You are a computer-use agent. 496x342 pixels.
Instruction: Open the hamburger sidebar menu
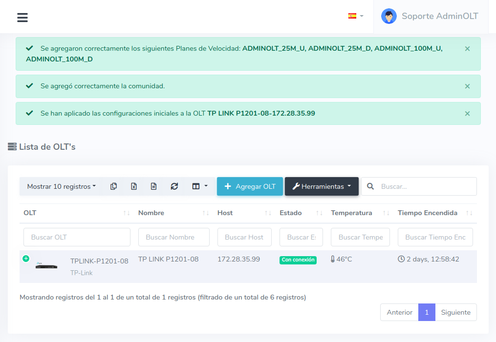click(22, 18)
